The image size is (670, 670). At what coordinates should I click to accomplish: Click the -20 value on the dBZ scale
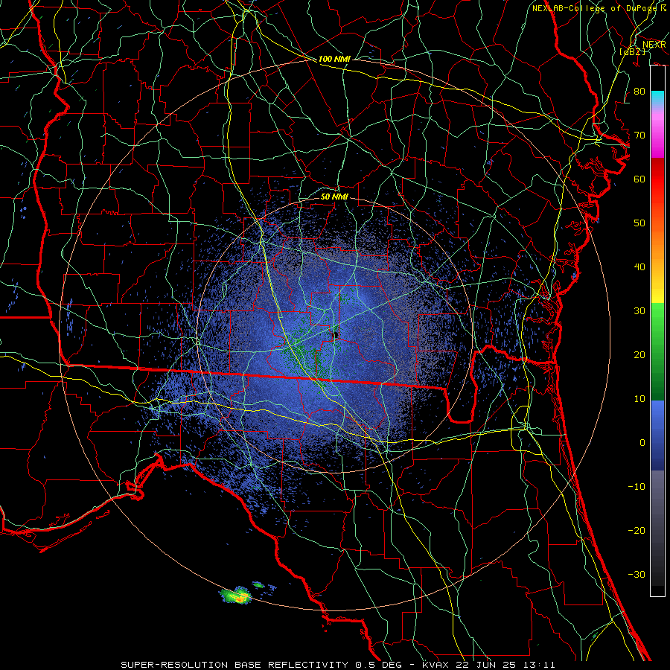pyautogui.click(x=636, y=530)
